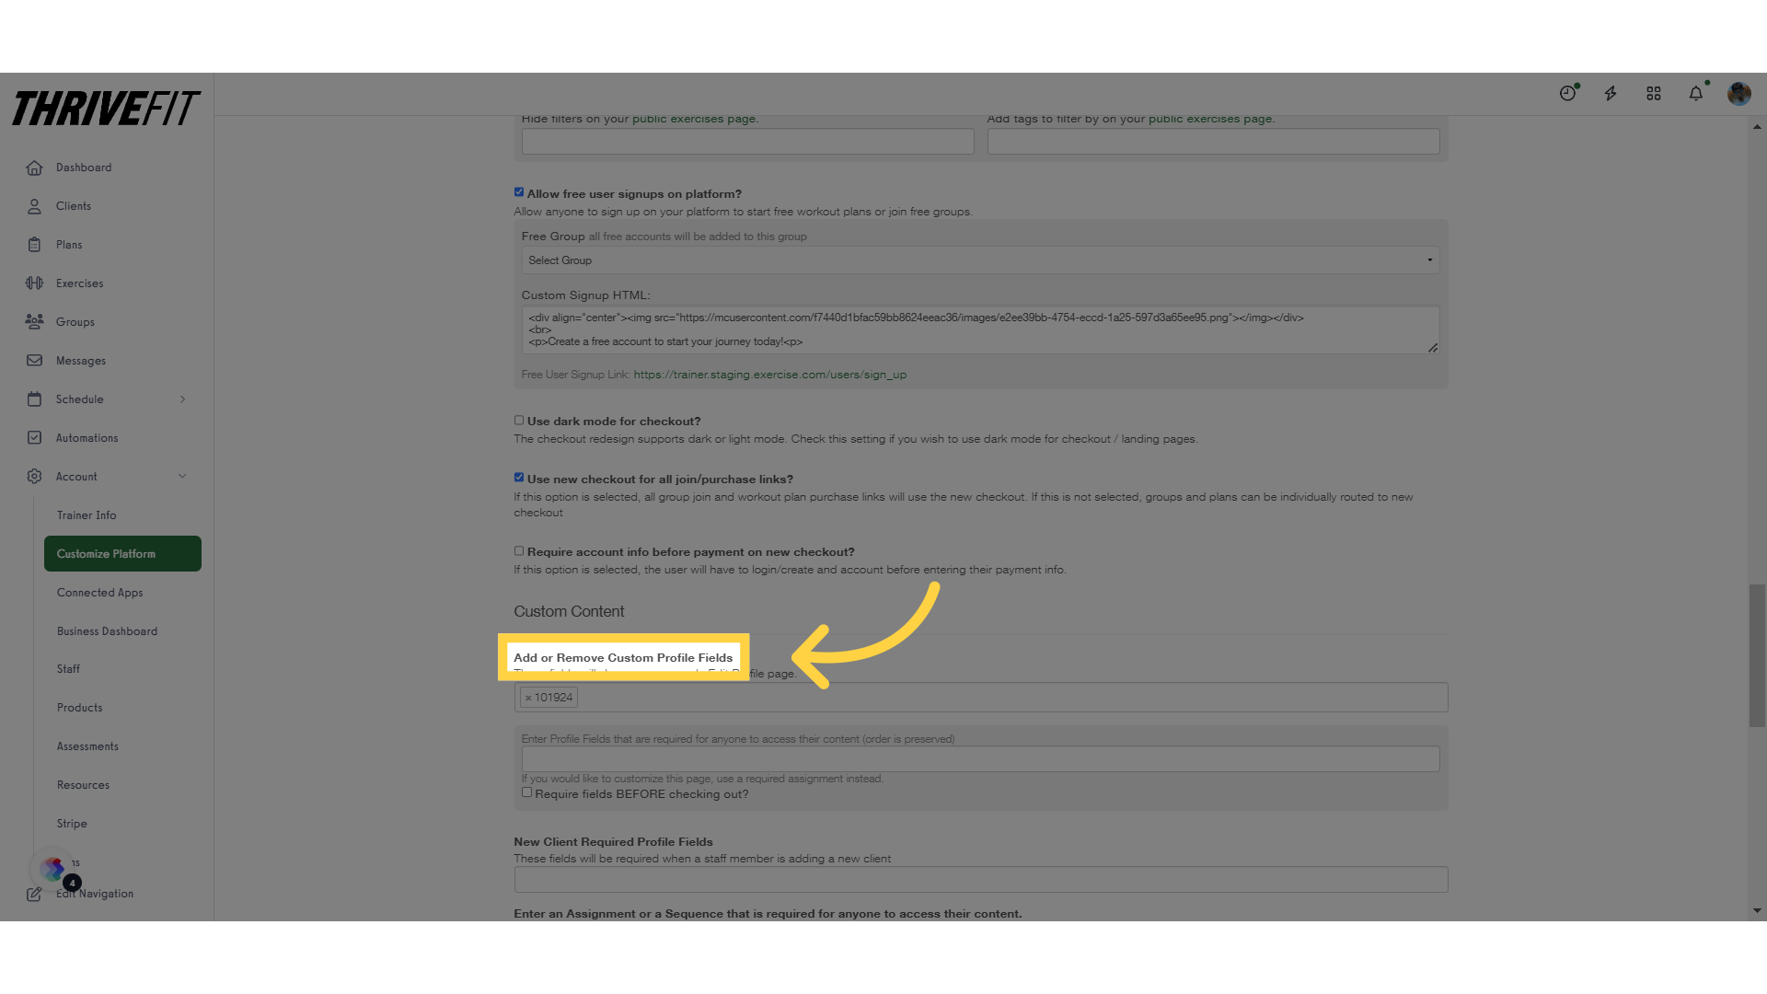
Task: Select the Connected Apps menu item
Action: [x=99, y=593]
